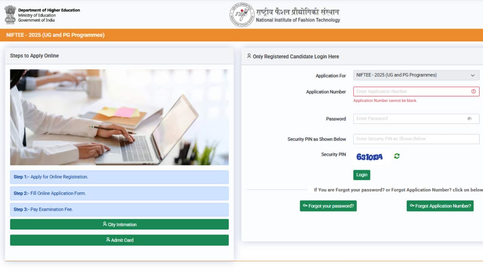Click Department of Higher Education text

tap(49, 10)
